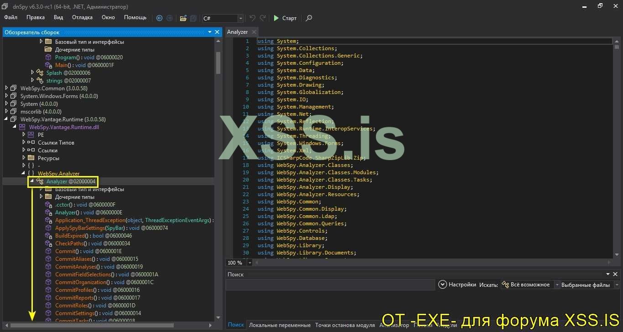623x332 pixels.
Task: Click the Undo toolbar icon
Action: pos(252,18)
